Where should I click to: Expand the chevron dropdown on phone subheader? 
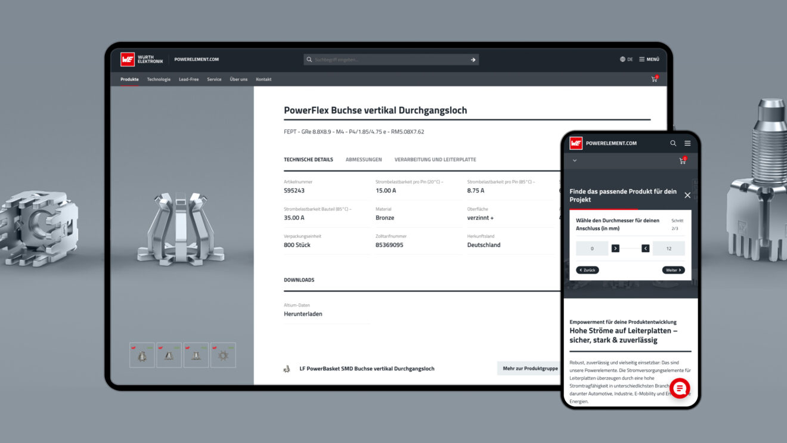point(575,160)
